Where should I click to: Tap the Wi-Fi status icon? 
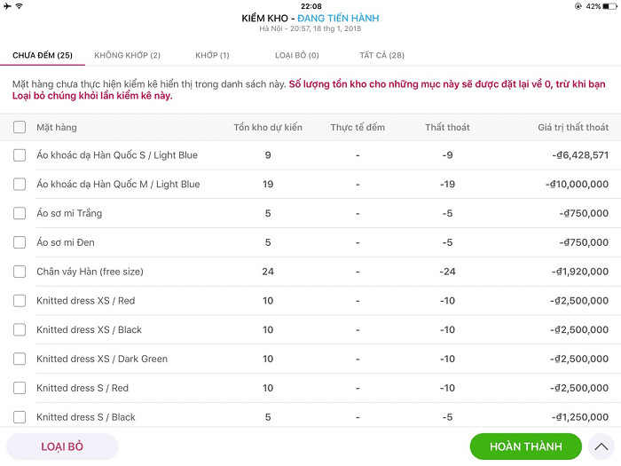coord(20,6)
